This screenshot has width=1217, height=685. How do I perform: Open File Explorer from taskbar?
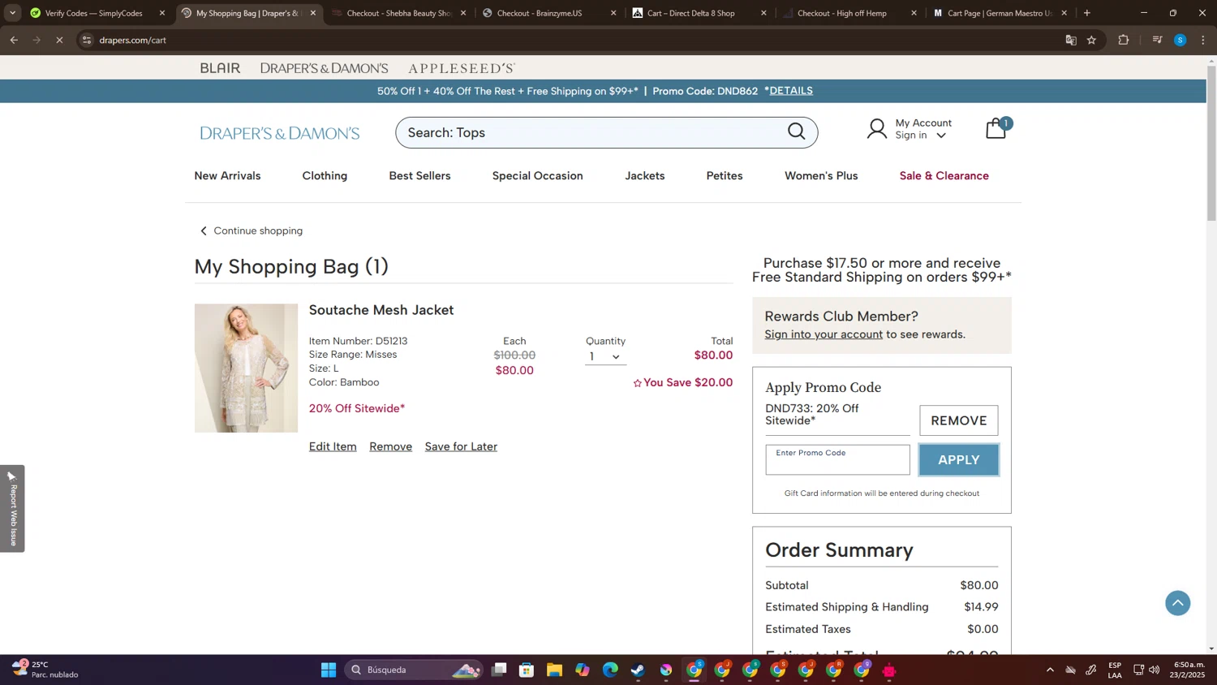(x=554, y=670)
